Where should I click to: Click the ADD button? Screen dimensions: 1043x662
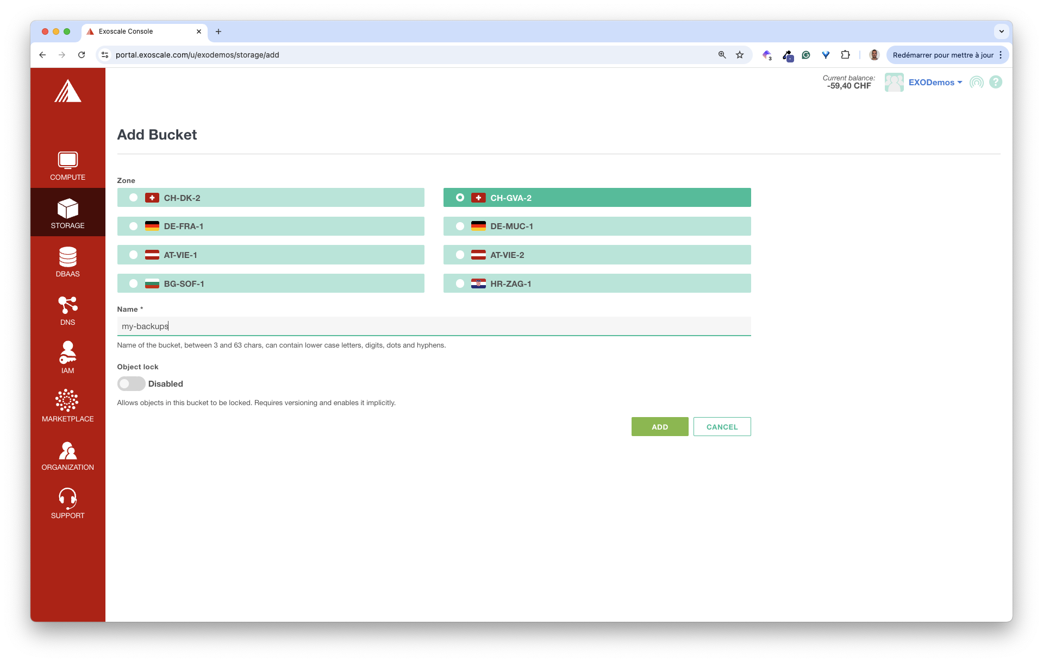pos(659,427)
